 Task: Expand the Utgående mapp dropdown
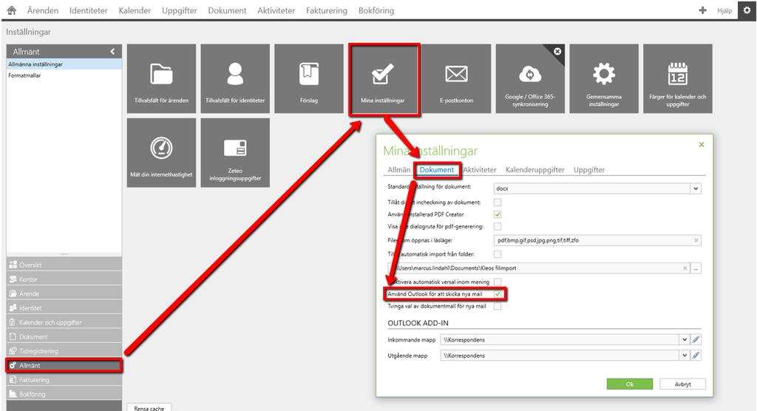click(x=685, y=356)
